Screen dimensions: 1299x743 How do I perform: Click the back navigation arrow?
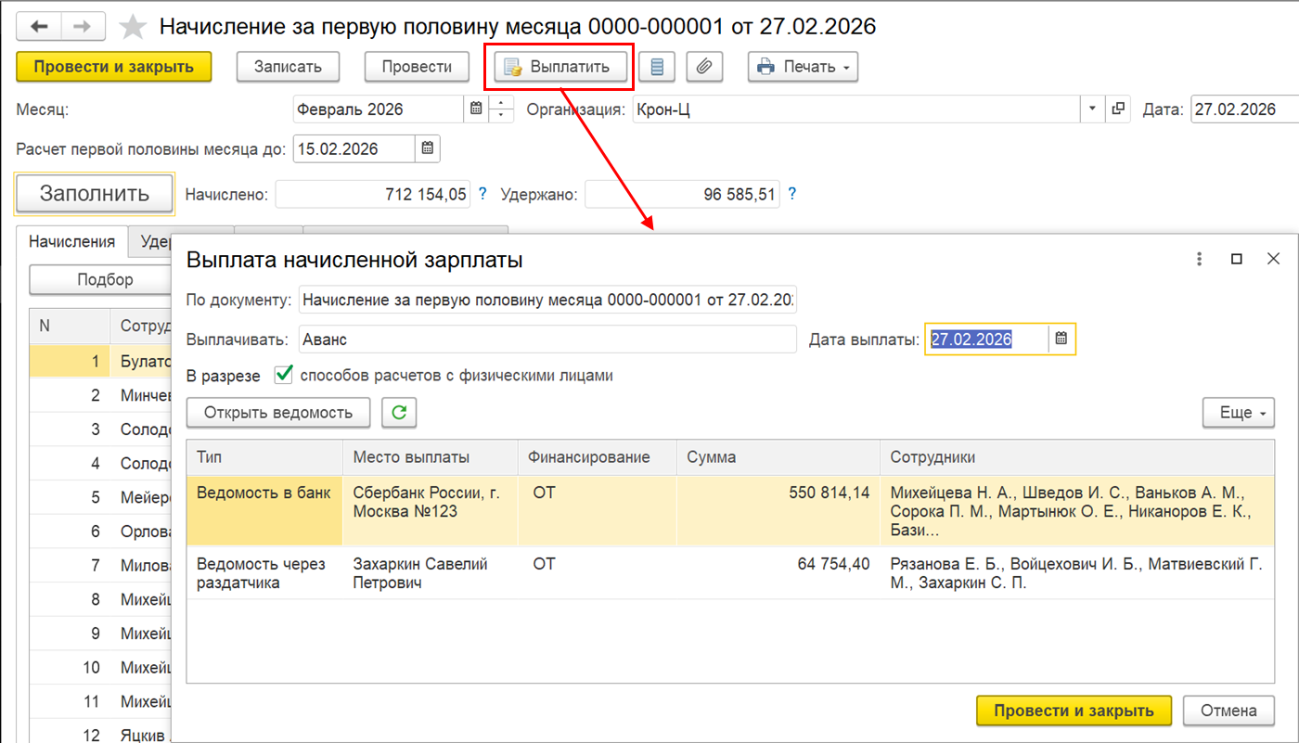39,27
